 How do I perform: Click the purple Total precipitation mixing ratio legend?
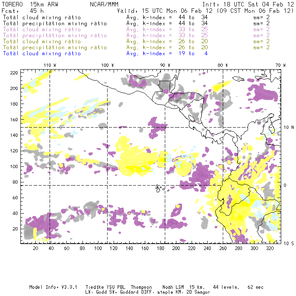point(55,35)
